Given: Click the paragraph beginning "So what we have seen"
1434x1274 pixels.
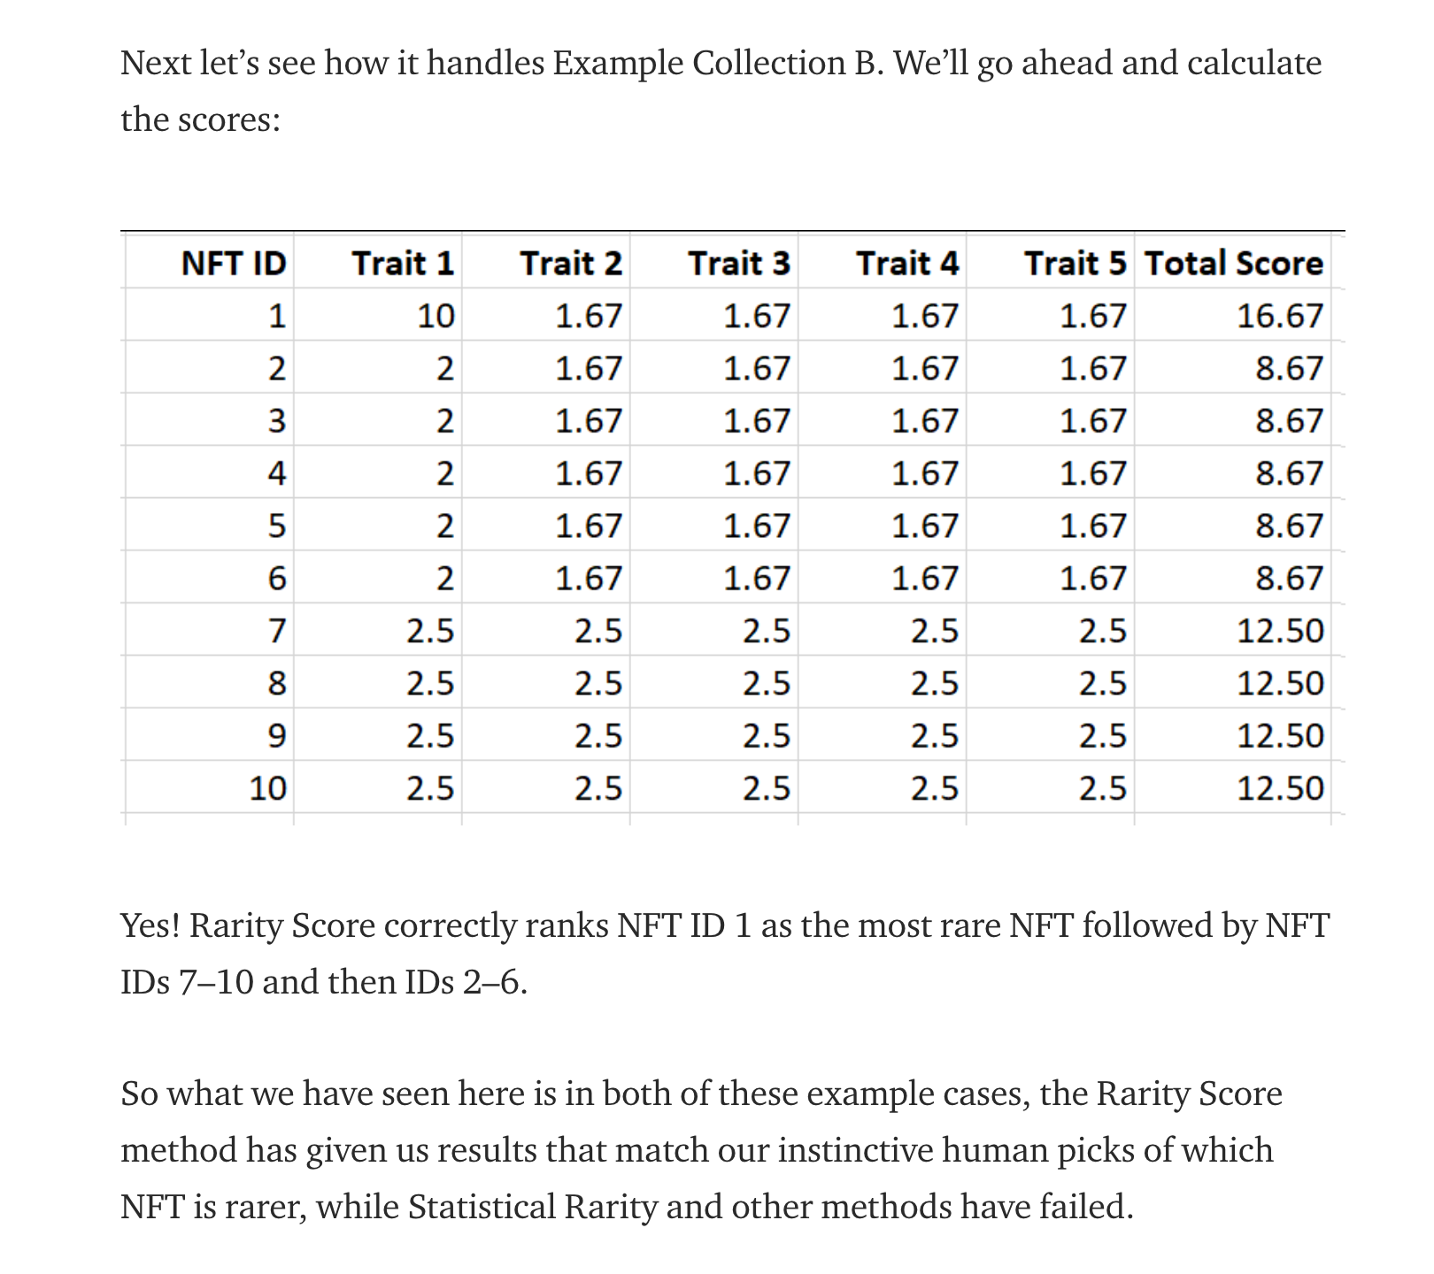Looking at the screenshot, I should point(701,1149).
